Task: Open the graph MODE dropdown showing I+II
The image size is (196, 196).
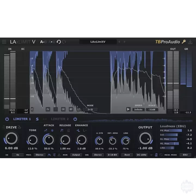Action: tap(90, 109)
